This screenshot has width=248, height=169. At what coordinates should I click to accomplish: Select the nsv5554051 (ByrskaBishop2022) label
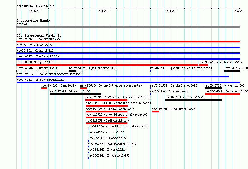point(93,68)
